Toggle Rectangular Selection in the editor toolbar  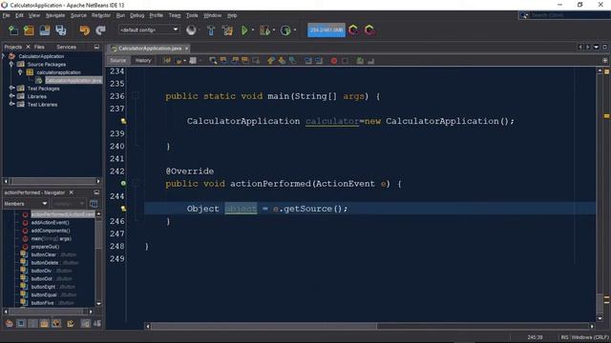(x=256, y=61)
